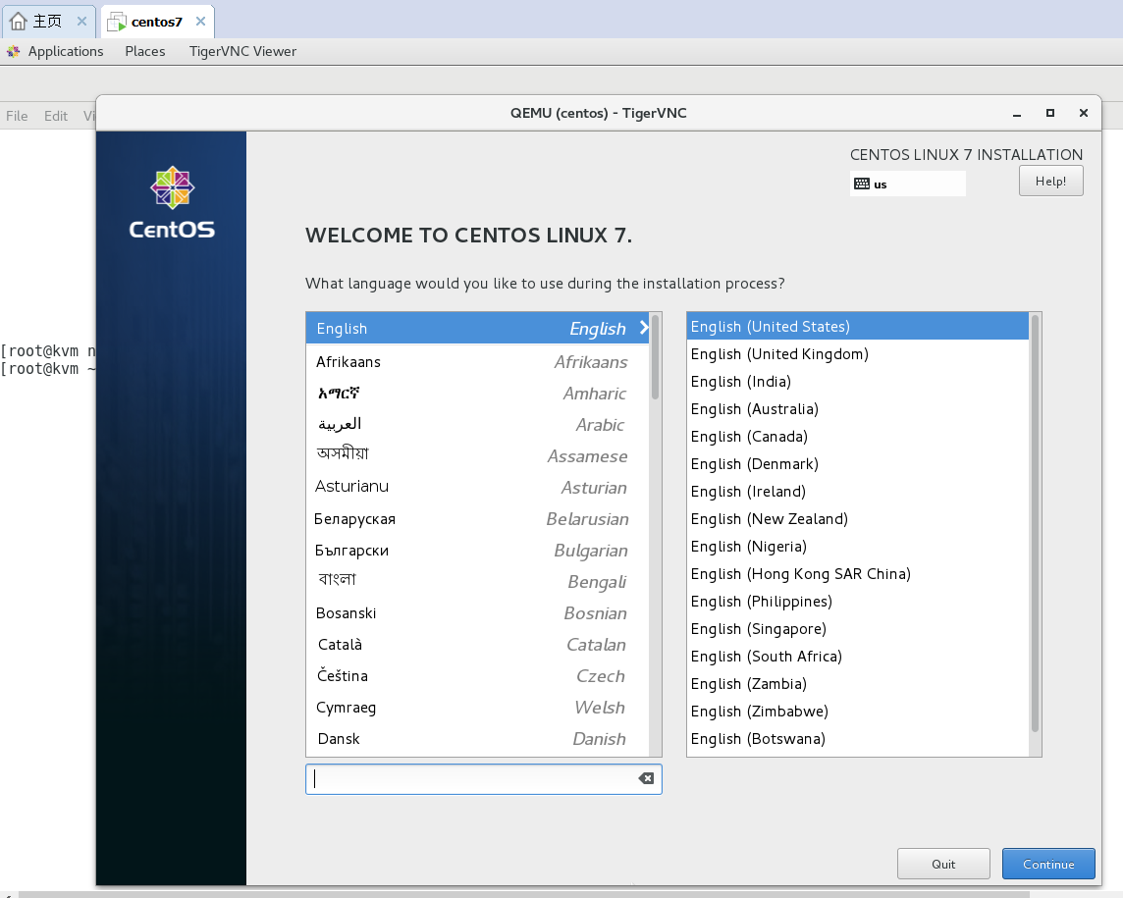Choose English (Philippines) locale

(858, 602)
